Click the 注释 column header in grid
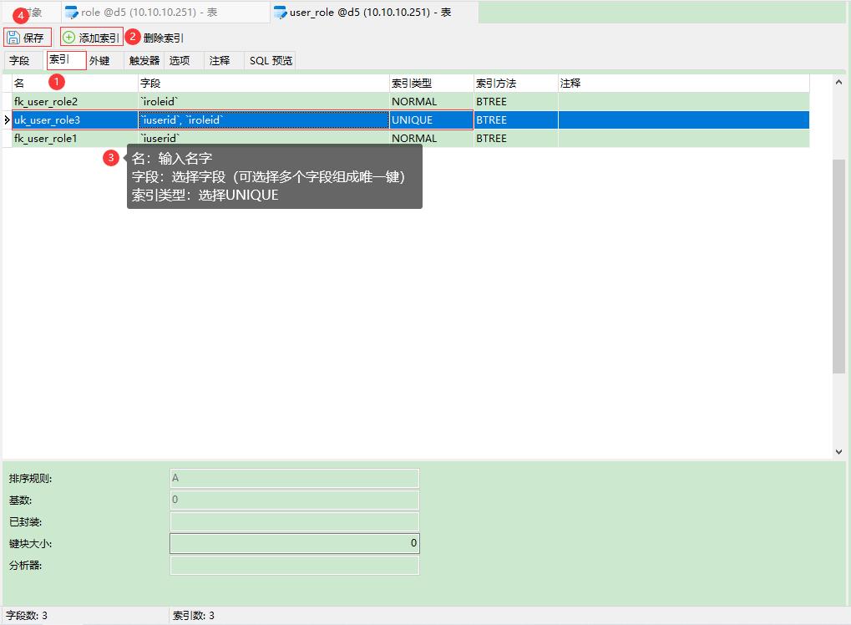Screen dimensions: 851x625 pos(683,83)
